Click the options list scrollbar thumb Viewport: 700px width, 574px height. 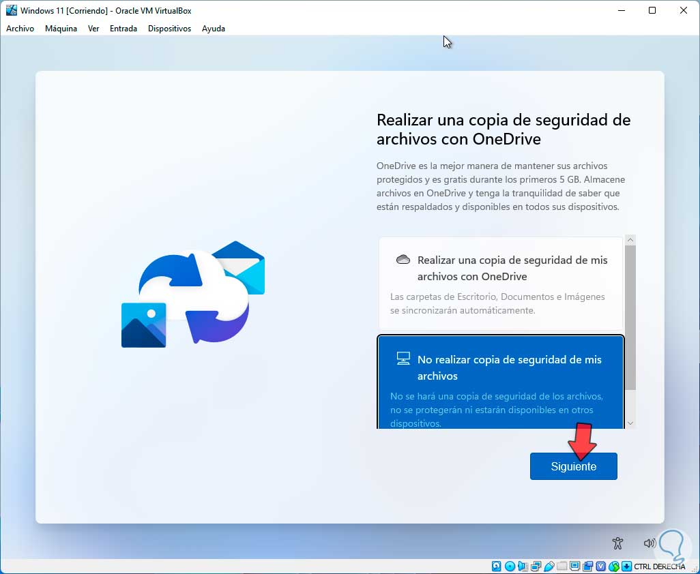point(630,318)
